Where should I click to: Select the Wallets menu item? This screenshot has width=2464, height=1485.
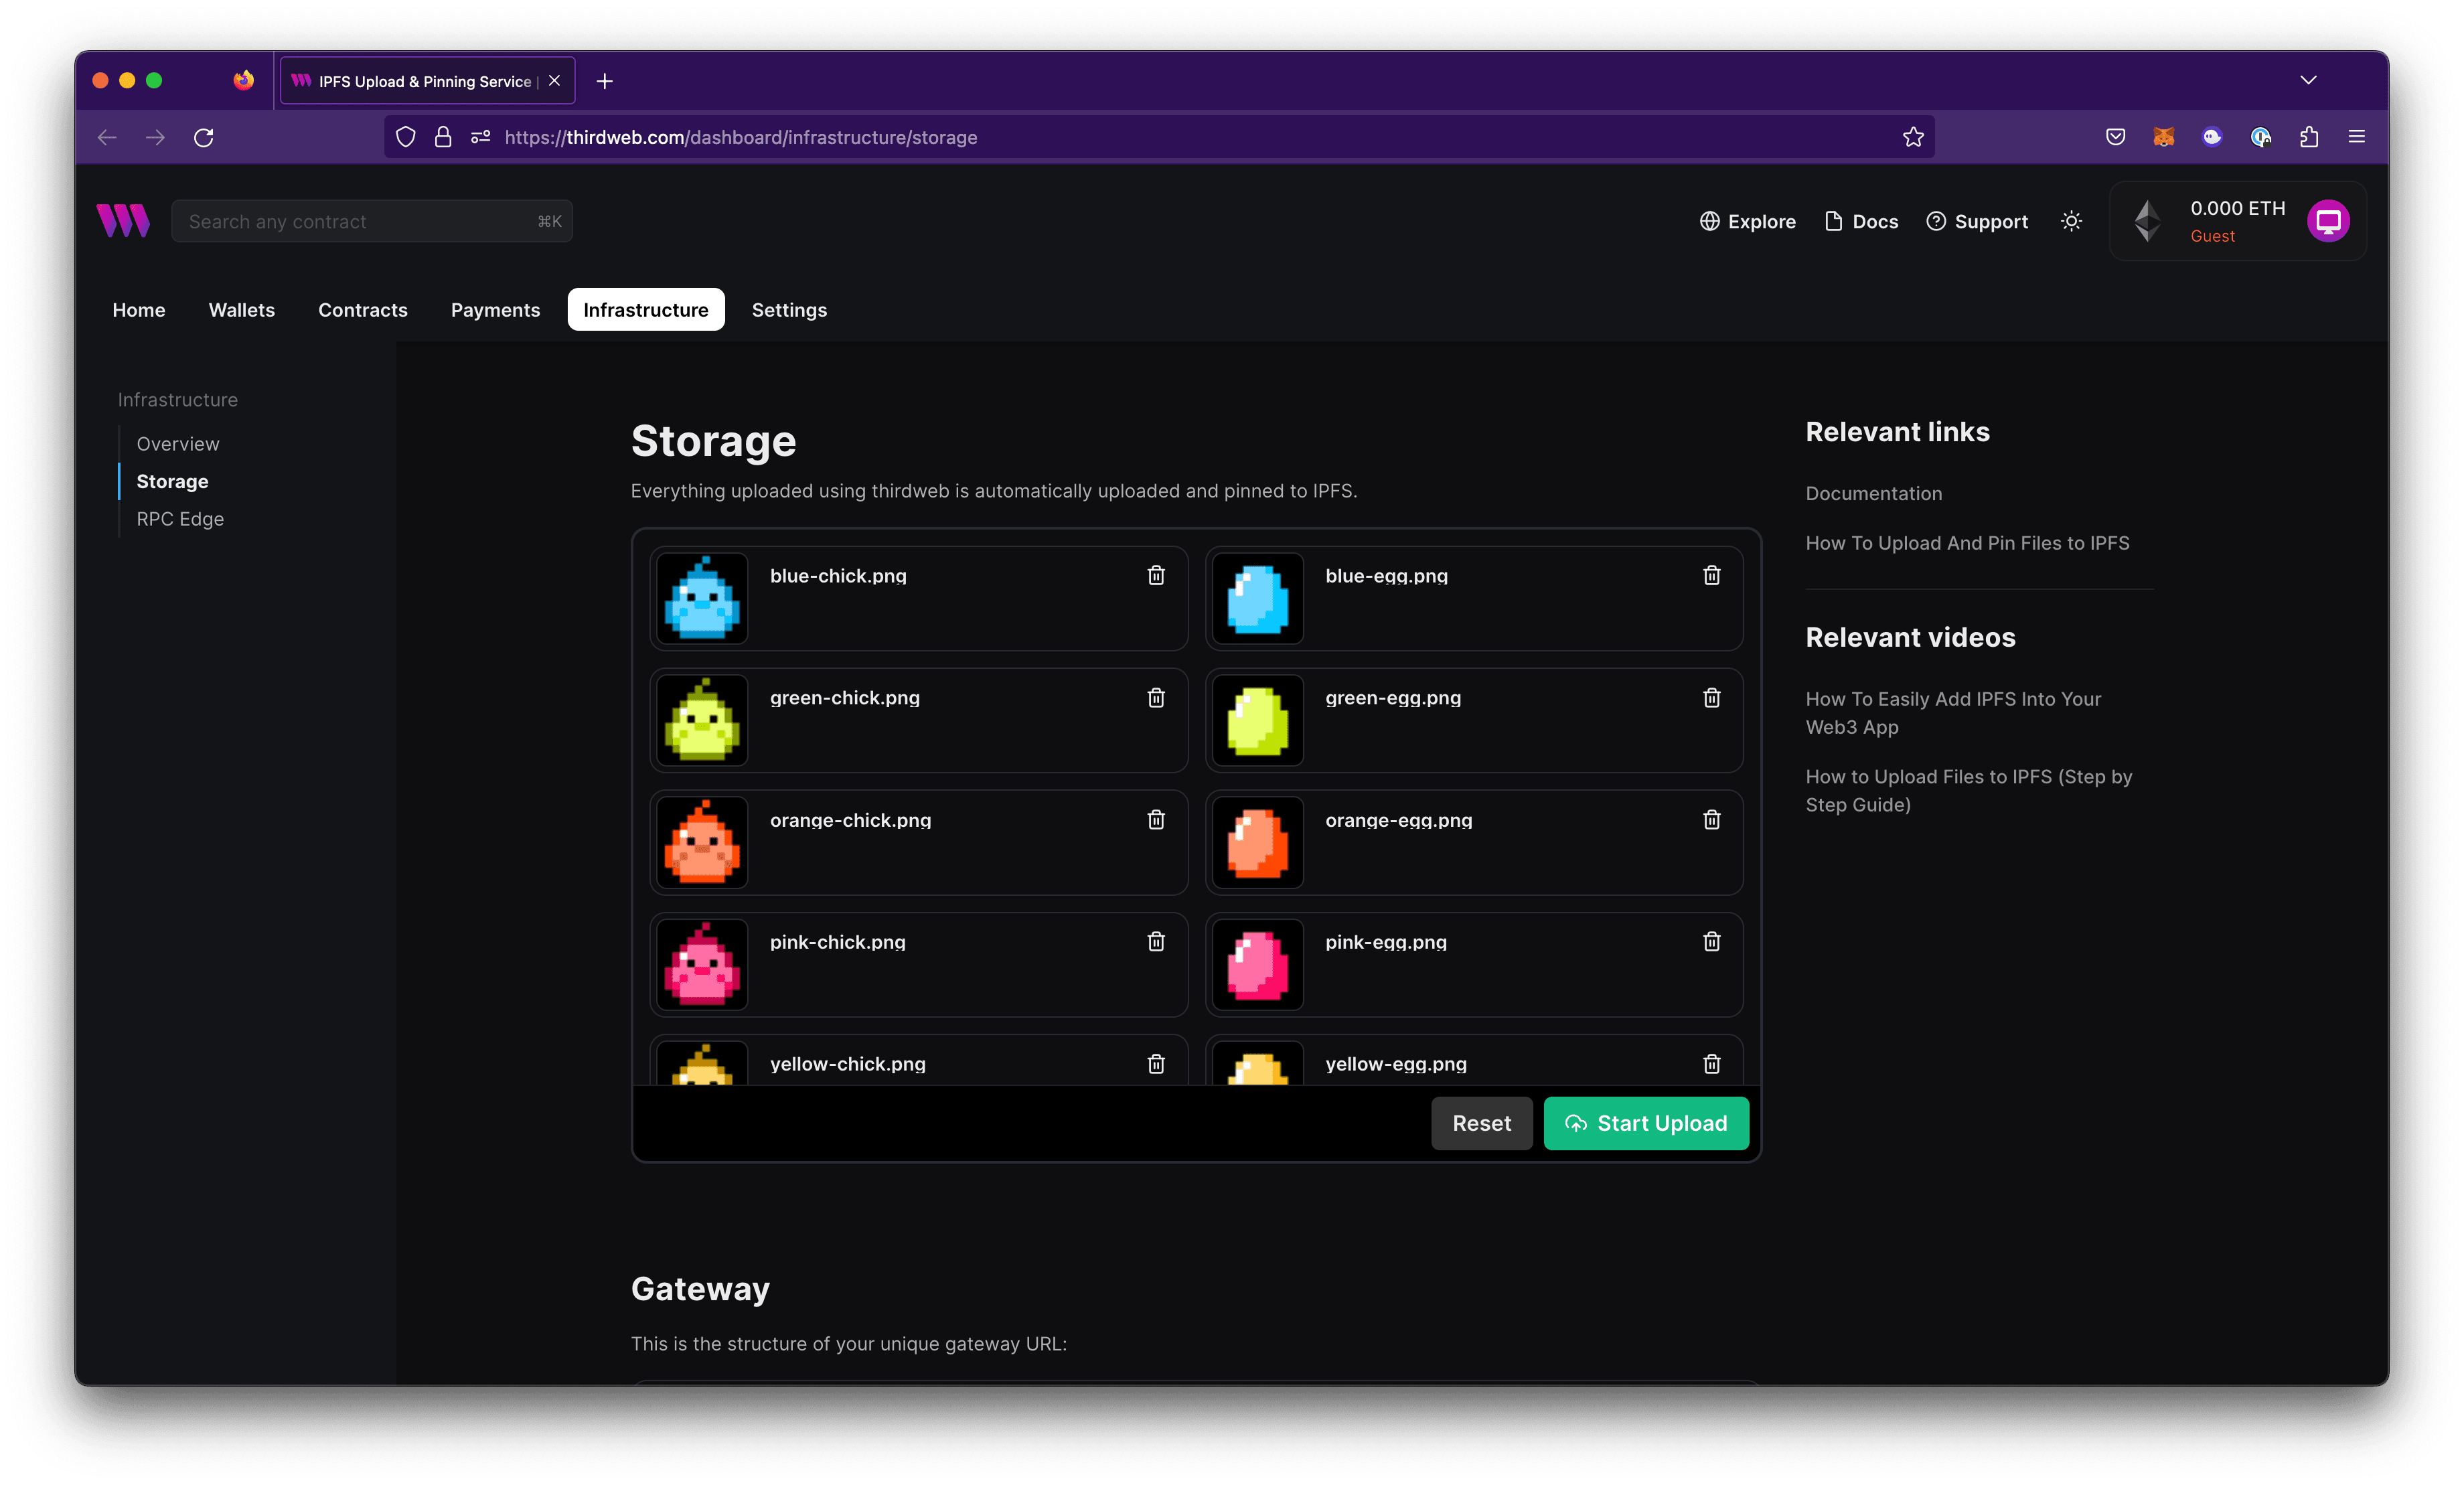pyautogui.click(x=241, y=310)
